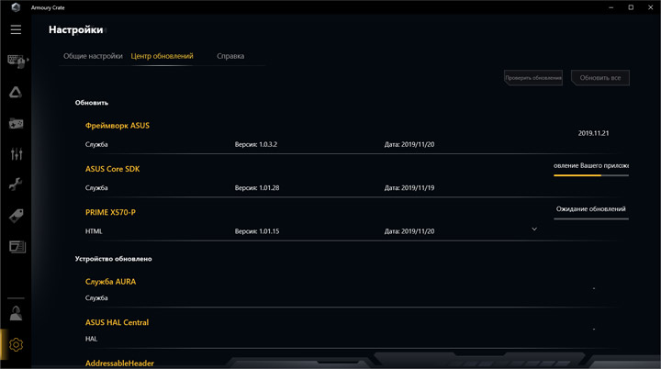Viewport: 661px width, 369px height.
Task: Click the HAL label under ASUS HAL Central
Action: (91, 339)
